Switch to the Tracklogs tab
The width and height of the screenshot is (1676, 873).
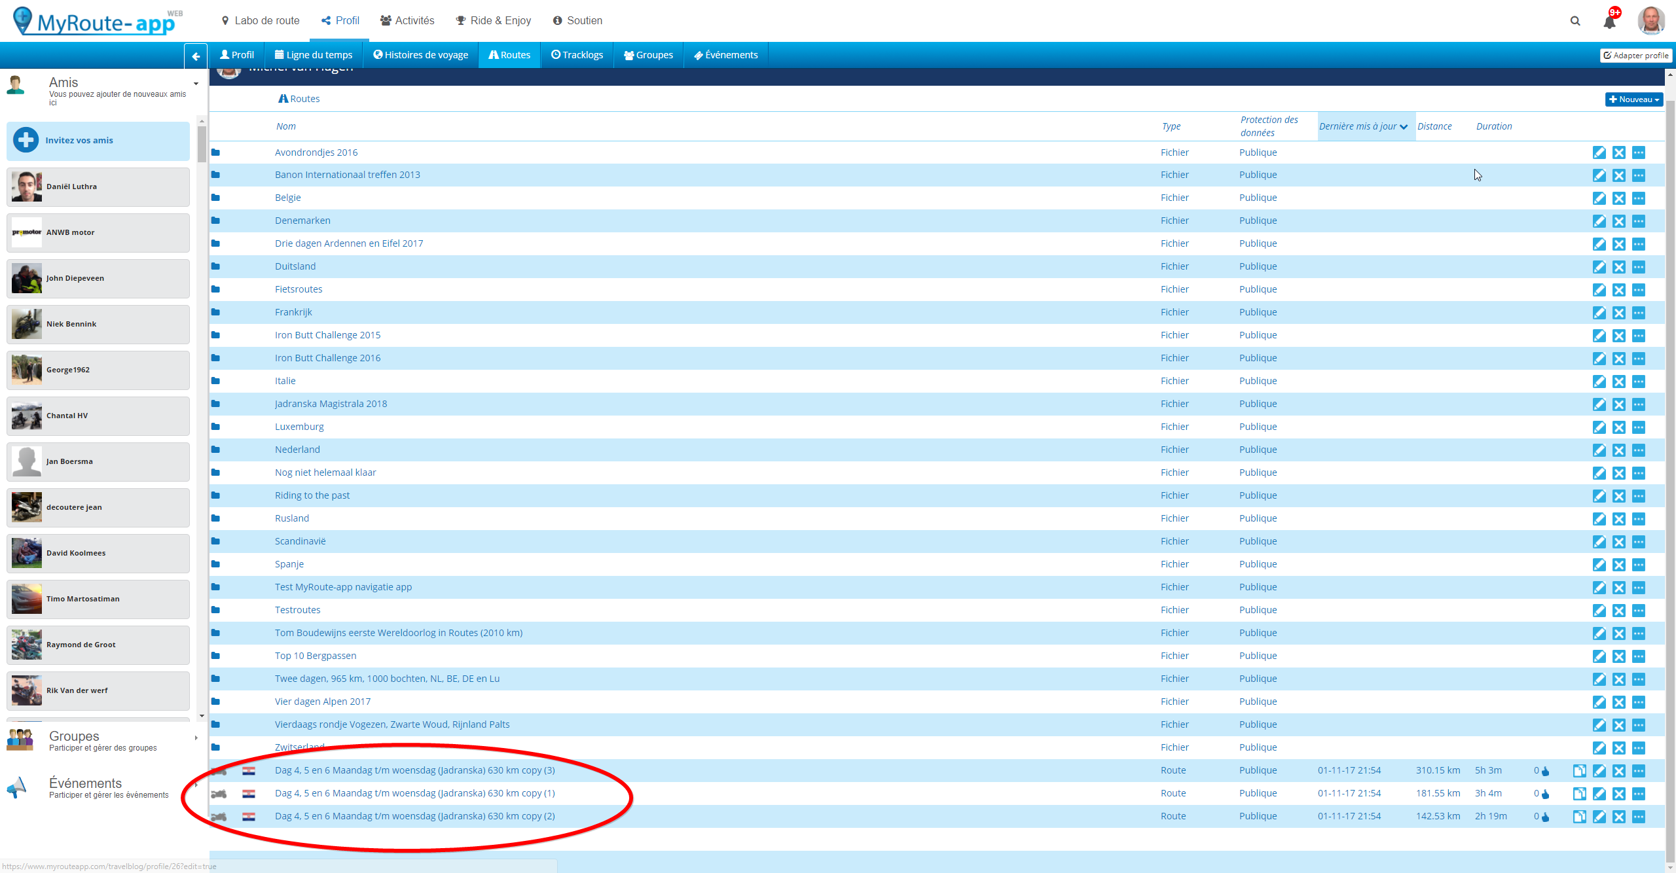click(577, 55)
